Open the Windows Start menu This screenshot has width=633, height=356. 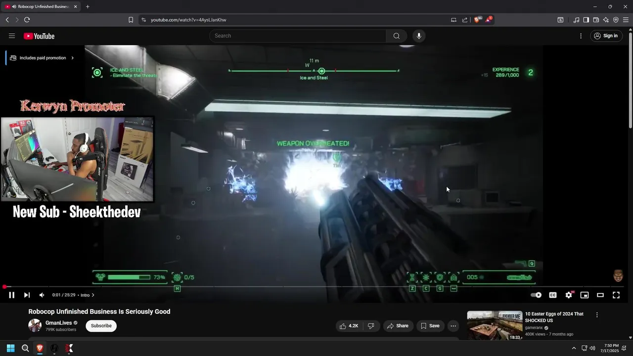(x=10, y=348)
